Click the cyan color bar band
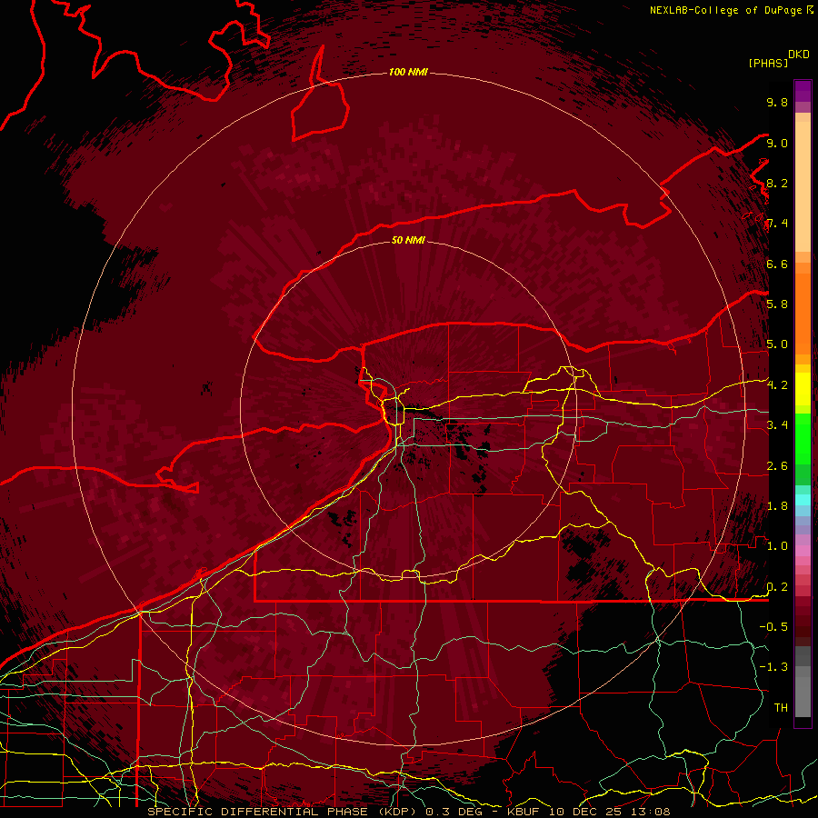This screenshot has width=818, height=818. [803, 500]
